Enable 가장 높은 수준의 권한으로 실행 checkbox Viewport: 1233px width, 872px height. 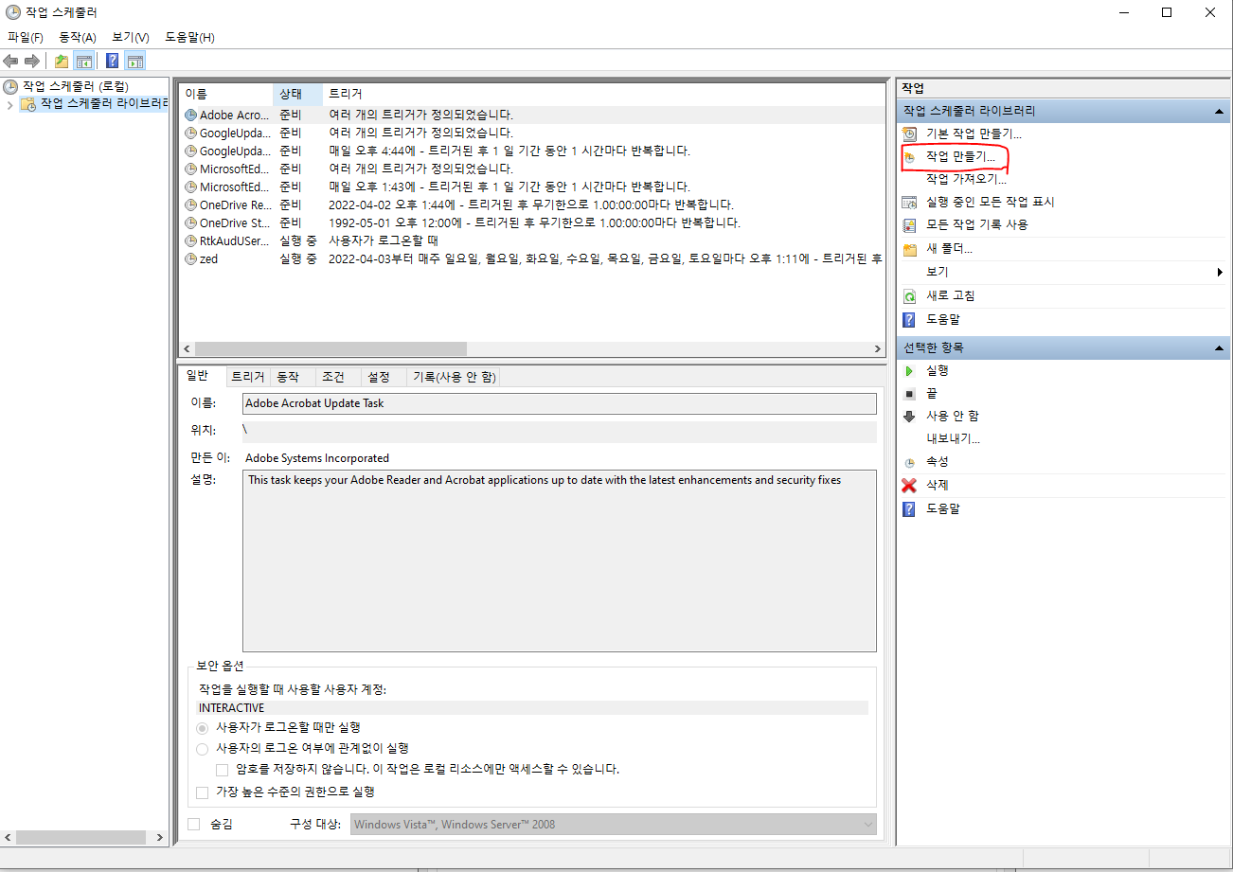202,792
